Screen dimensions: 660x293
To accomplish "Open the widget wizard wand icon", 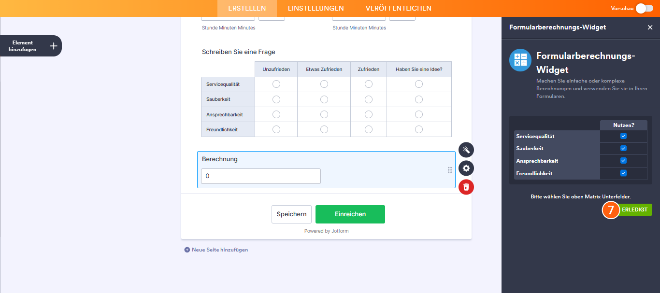I will coord(466,150).
